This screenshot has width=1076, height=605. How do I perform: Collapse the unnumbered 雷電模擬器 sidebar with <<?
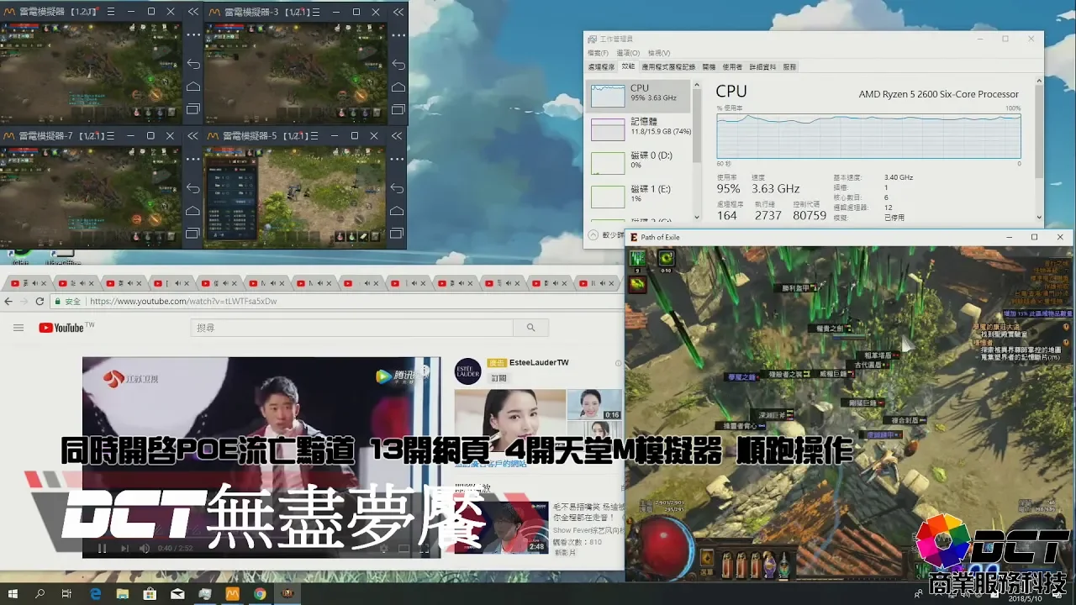(193, 12)
